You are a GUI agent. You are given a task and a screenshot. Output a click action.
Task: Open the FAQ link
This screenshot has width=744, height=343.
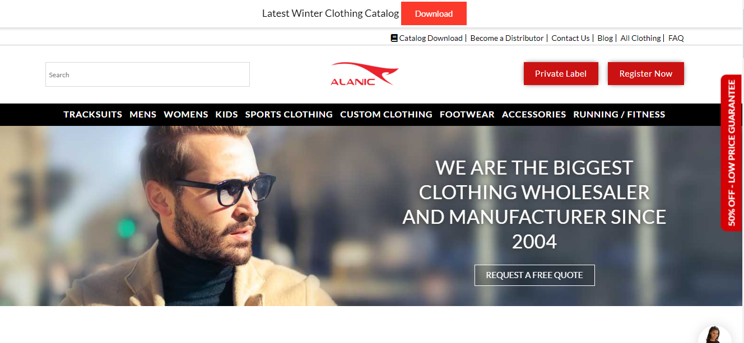(676, 38)
